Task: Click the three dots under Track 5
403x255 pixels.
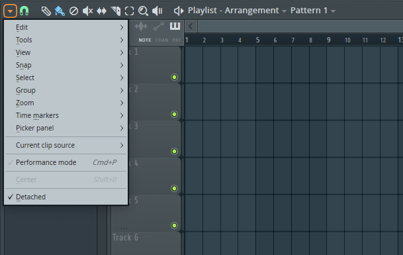Action: click(x=124, y=228)
